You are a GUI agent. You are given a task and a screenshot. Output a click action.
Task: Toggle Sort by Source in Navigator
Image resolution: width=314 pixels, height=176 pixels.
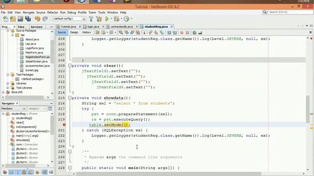(51, 172)
